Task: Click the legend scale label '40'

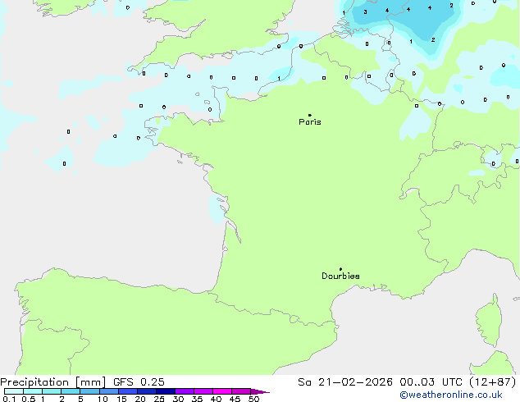Action: (x=216, y=399)
